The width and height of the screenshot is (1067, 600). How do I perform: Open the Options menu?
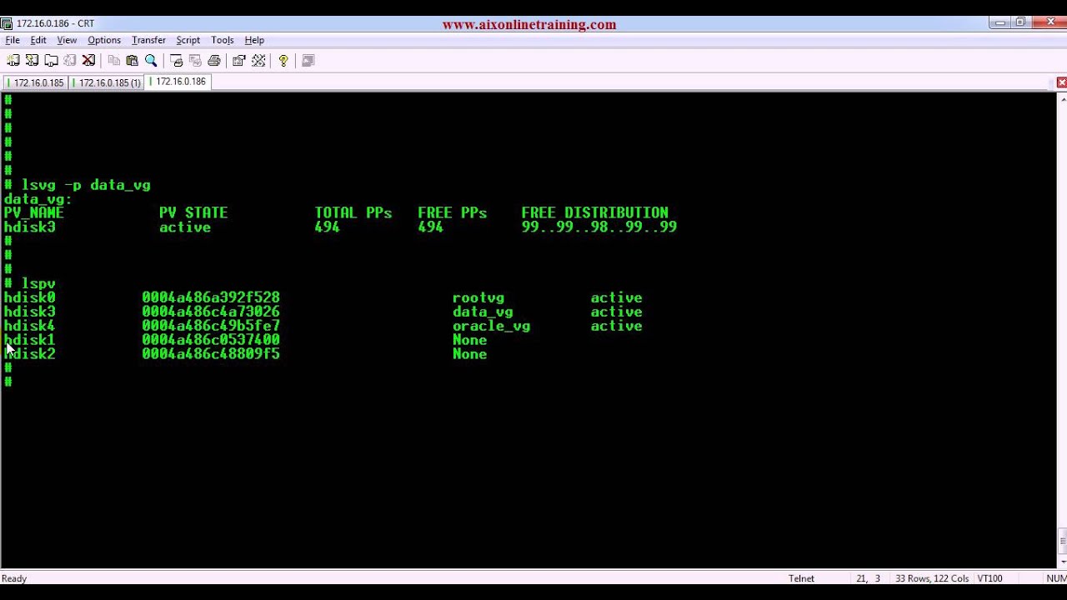(104, 40)
